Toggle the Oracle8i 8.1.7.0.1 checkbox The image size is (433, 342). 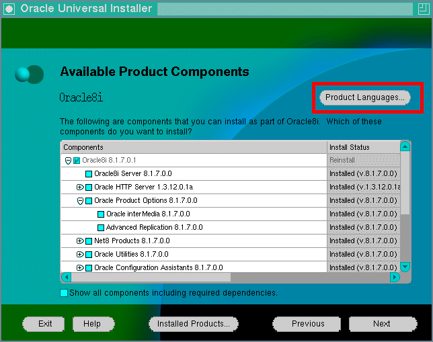click(x=77, y=161)
